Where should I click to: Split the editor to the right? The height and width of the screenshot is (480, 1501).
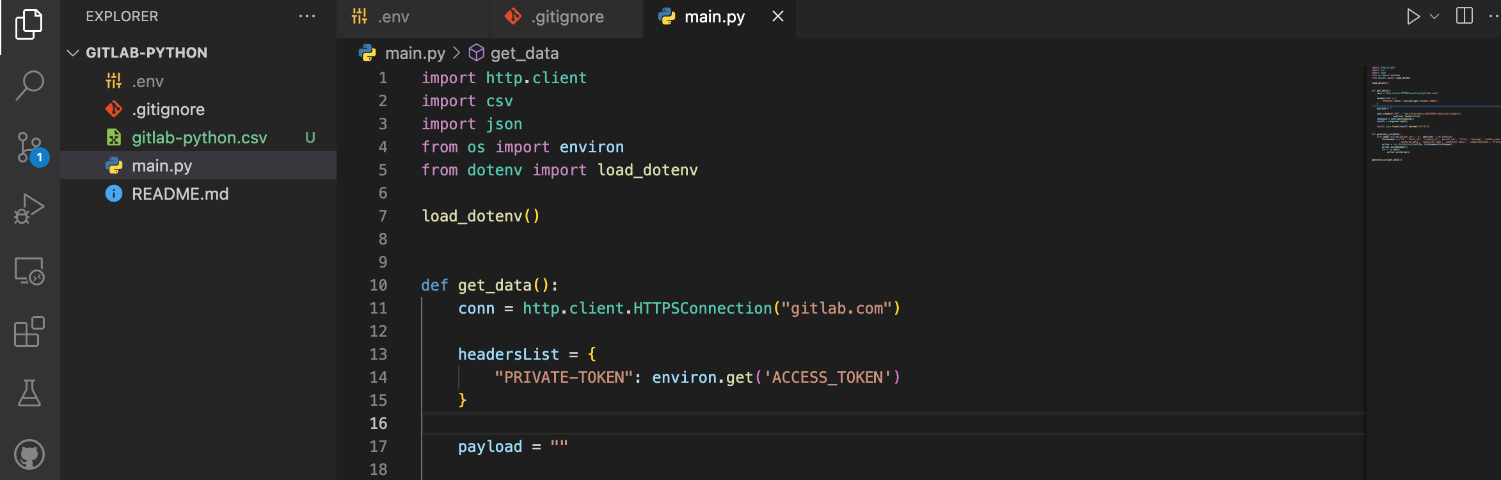click(1464, 17)
